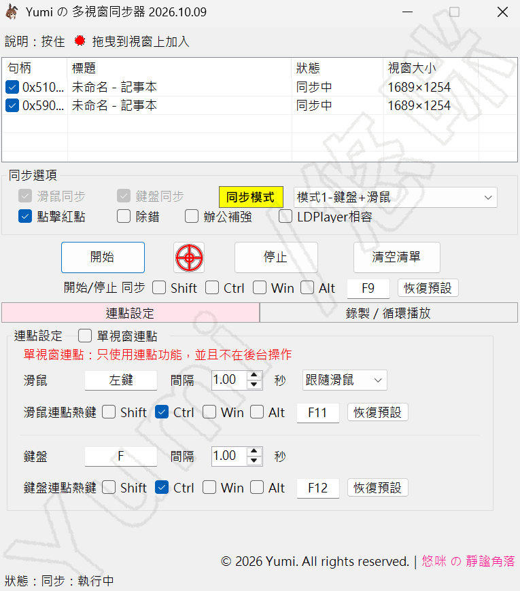520x591 pixels.
Task: Click the yellow 同步模式 button
Action: (x=251, y=197)
